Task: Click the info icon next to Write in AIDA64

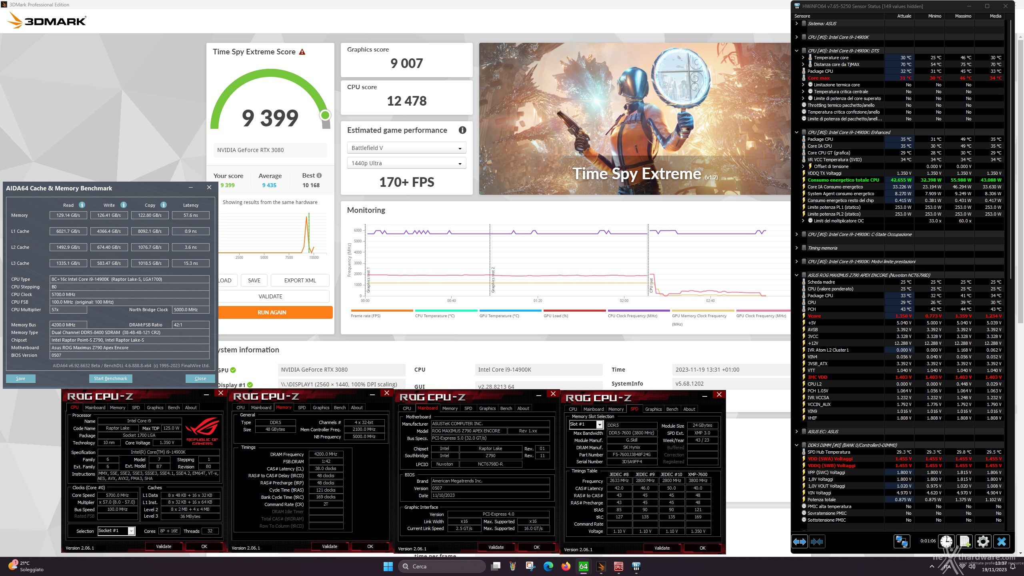Action: [x=124, y=205]
